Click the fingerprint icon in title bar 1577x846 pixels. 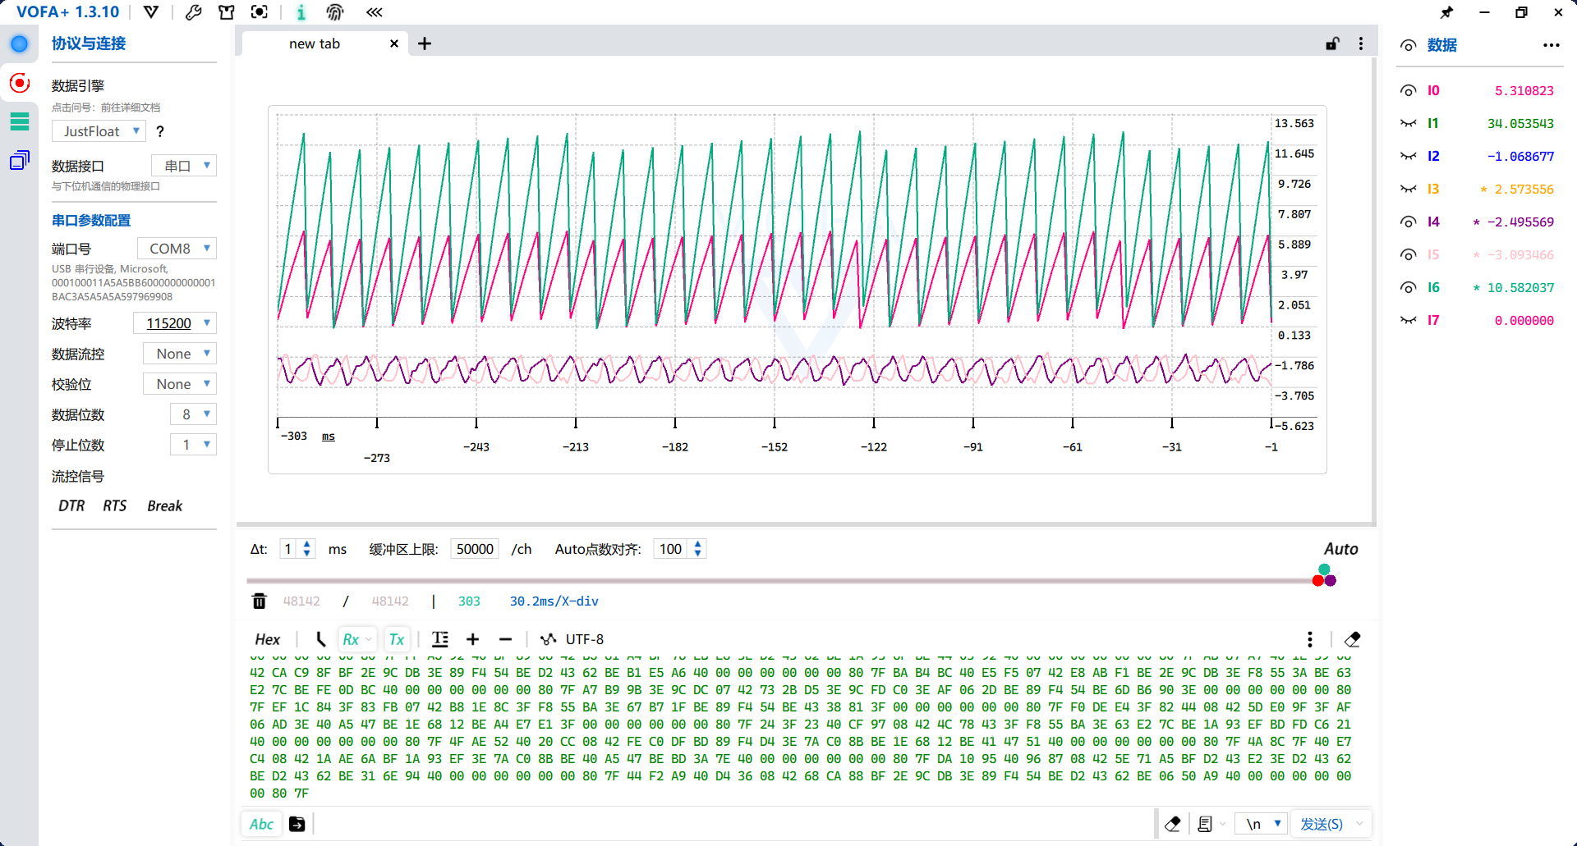coord(335,12)
